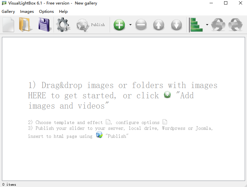The height and width of the screenshot is (187, 247).
Task: Open gallery options with the gear icon
Action: tap(63, 25)
